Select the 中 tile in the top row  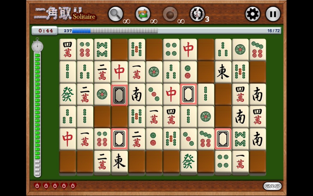pos(189,50)
